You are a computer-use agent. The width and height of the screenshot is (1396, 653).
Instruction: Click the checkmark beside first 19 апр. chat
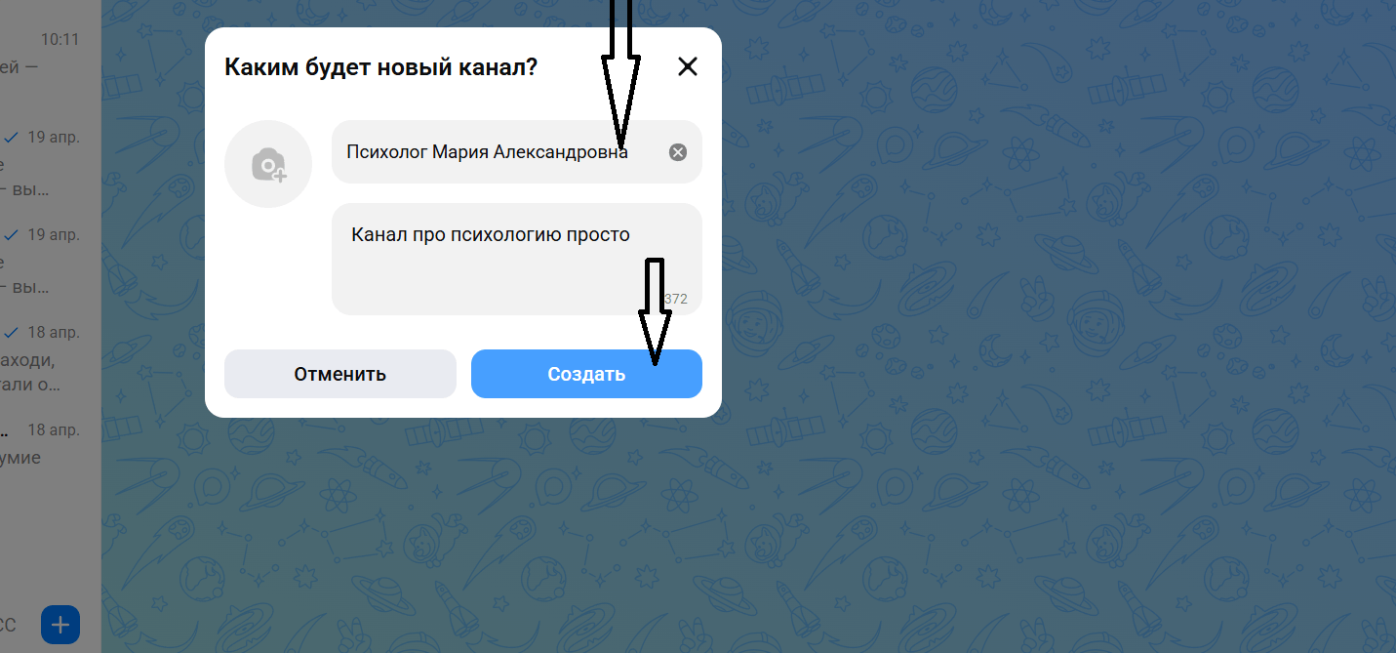click(x=12, y=137)
